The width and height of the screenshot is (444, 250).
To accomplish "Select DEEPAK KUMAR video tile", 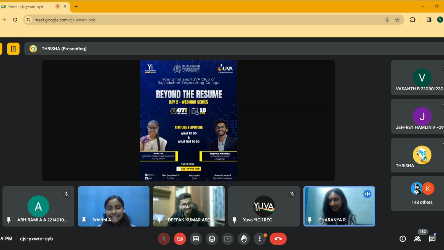I will pyautogui.click(x=189, y=206).
